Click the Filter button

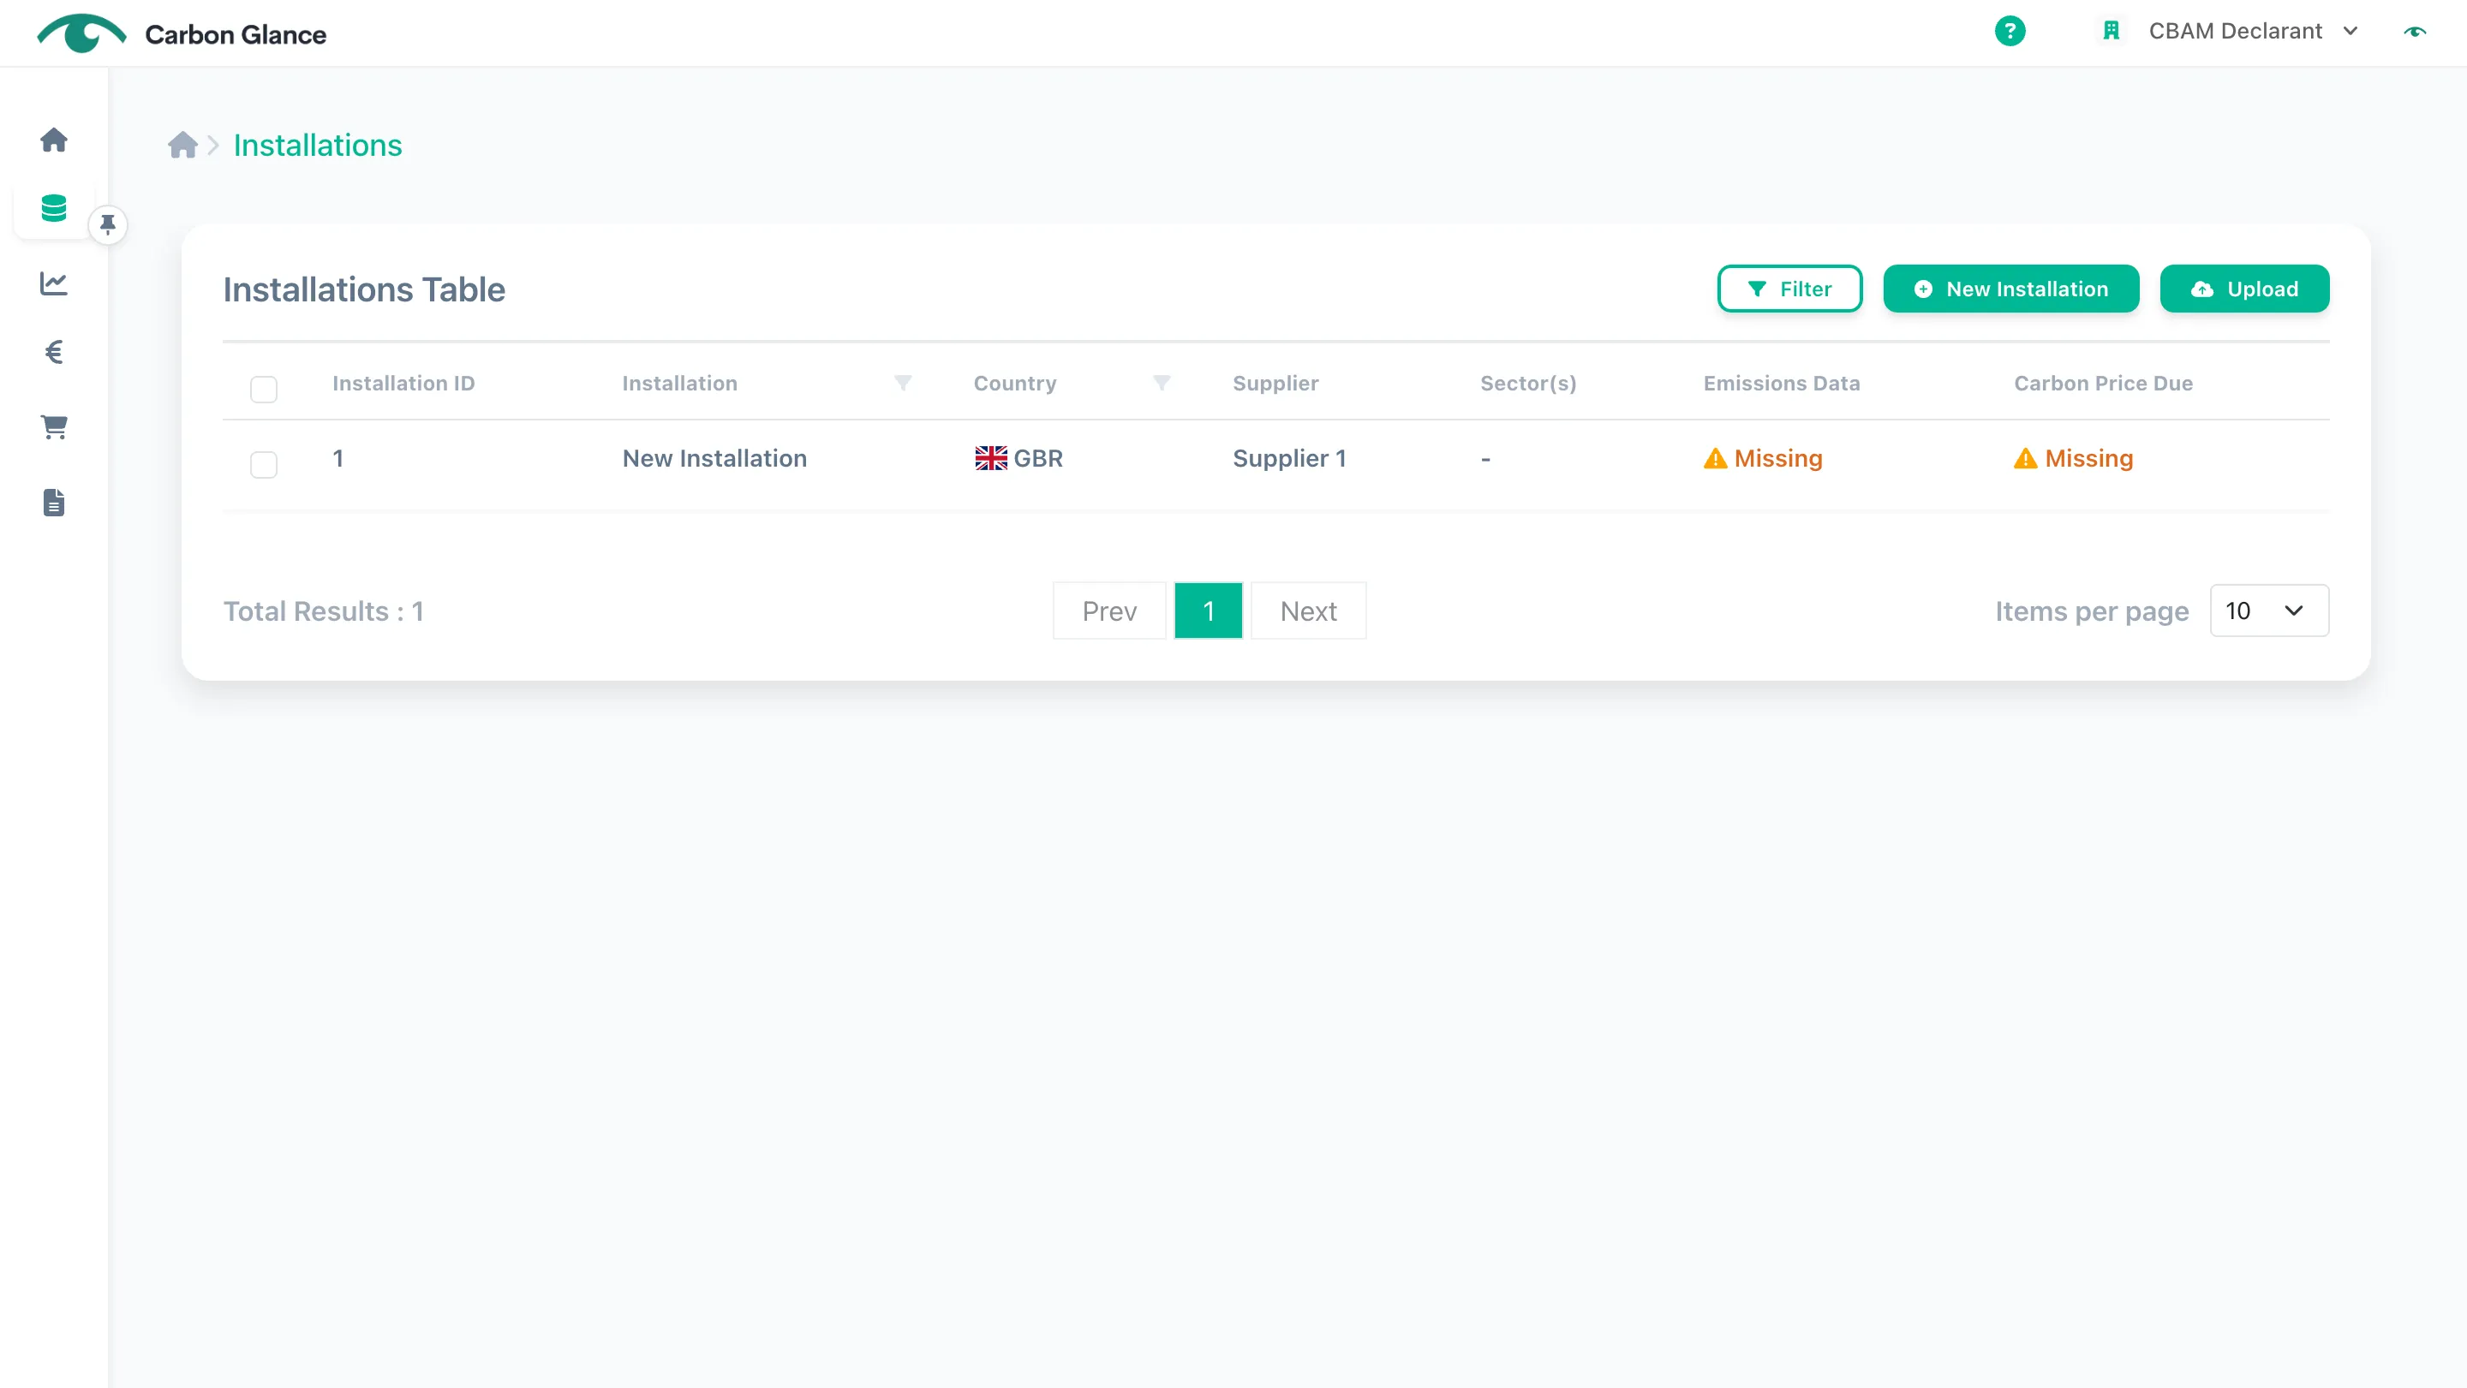coord(1789,289)
